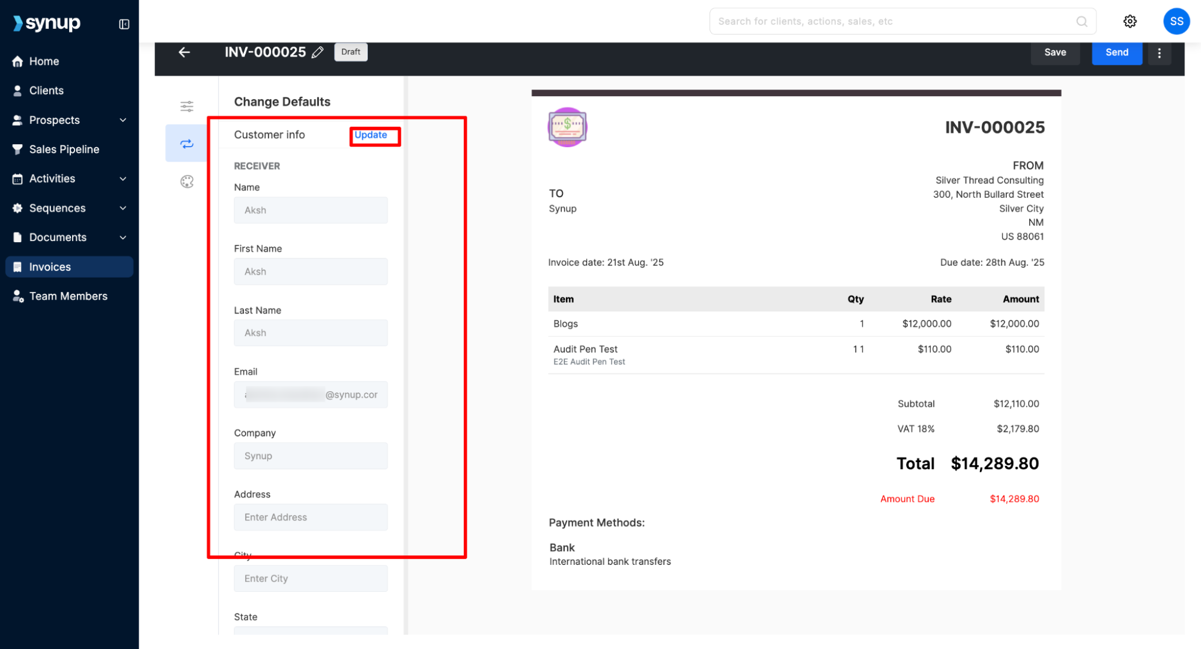1201x649 pixels.
Task: Expand the Activities chevron
Action: pos(123,178)
